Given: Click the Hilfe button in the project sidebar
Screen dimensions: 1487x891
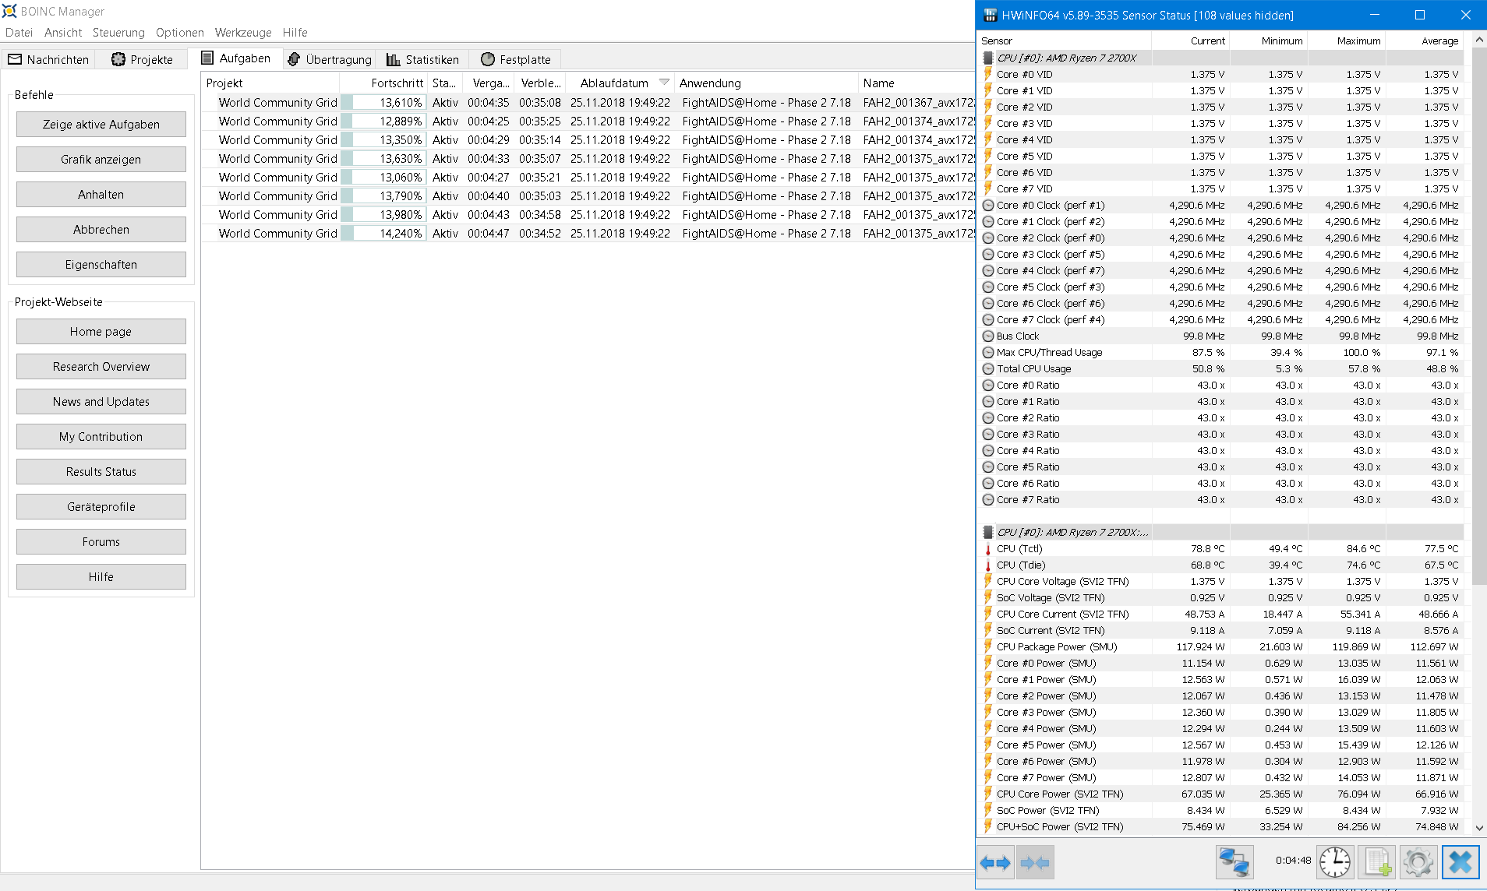Looking at the screenshot, I should pos(101,577).
